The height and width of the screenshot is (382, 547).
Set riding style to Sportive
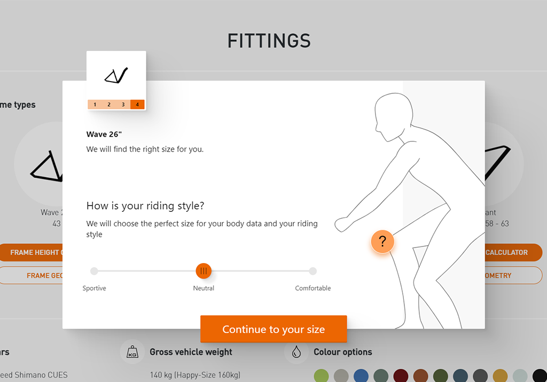click(x=94, y=271)
